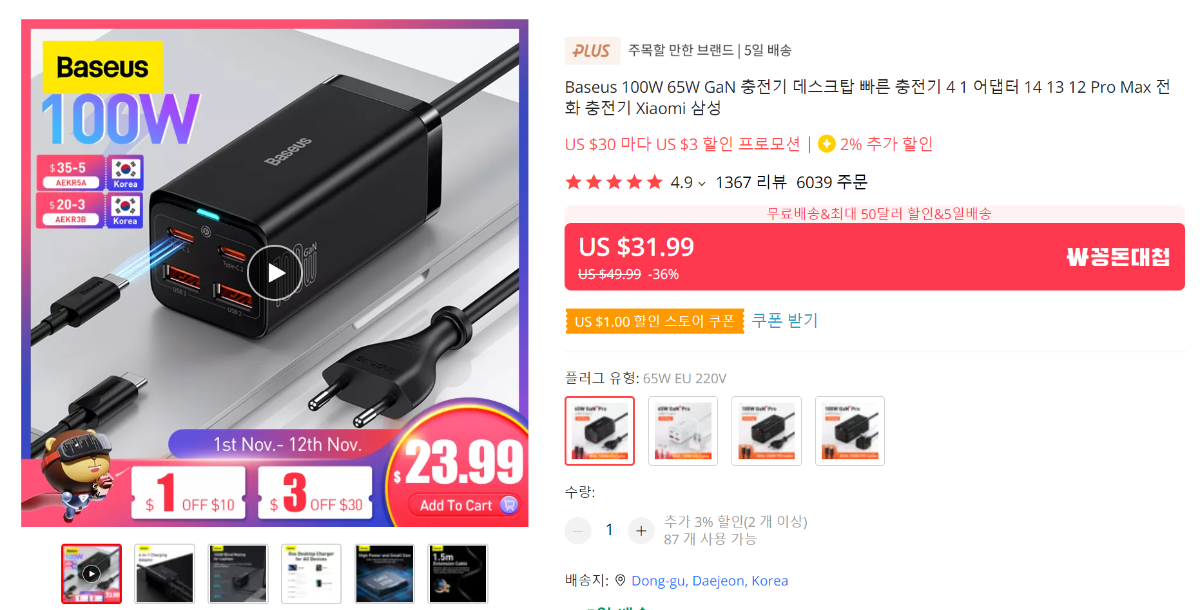View the One Desktop Charger thumbnail
The image size is (1200, 610).
(x=311, y=574)
